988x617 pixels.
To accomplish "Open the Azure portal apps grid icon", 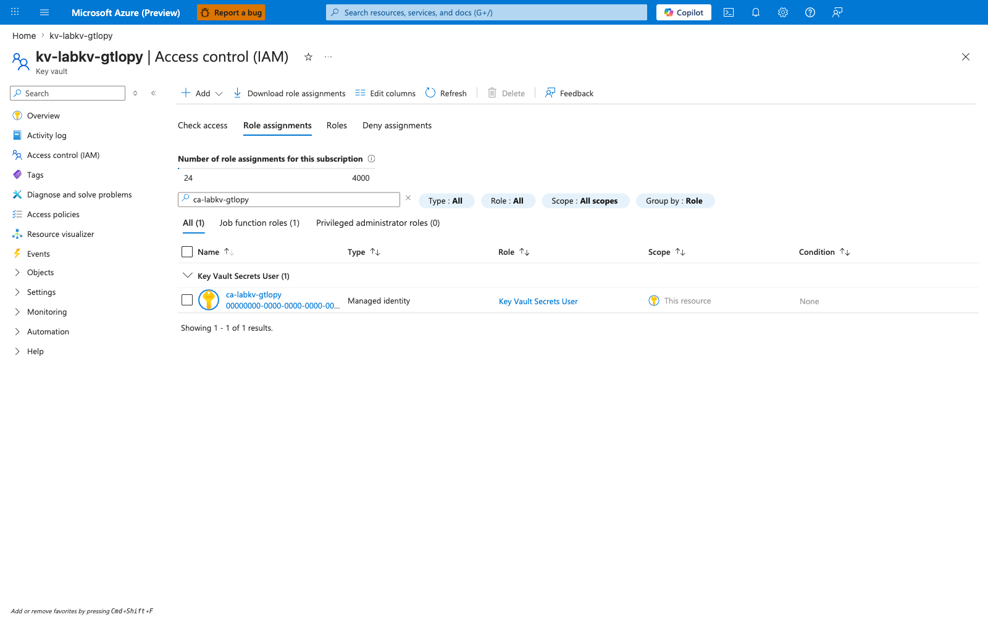I will tap(15, 12).
